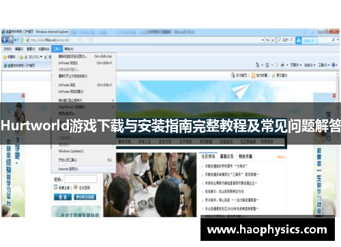Click the add-to-favorites-bar star icon
Viewport: 341px width, 247px height.
[x=21, y=57]
